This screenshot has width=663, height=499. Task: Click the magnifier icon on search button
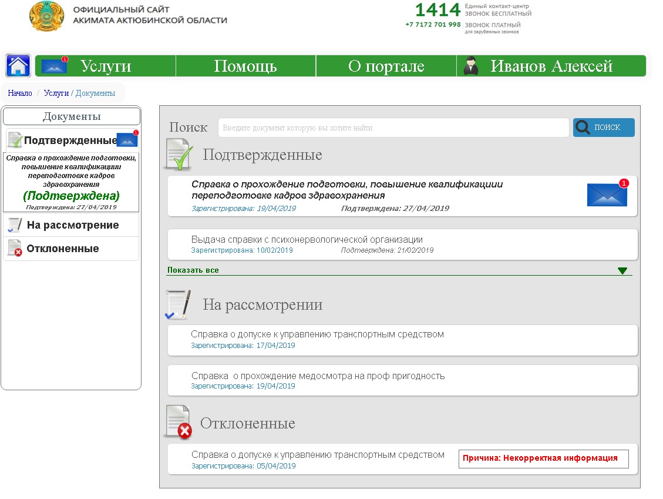[583, 128]
